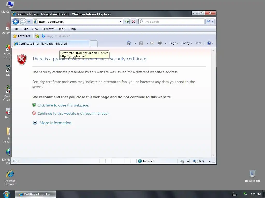Open the recent pages dropdown arrow
This screenshot has height=198, width=265.
pyautogui.click(x=28, y=22)
